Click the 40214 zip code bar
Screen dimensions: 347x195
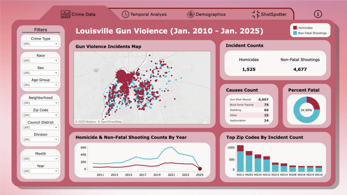(284, 168)
